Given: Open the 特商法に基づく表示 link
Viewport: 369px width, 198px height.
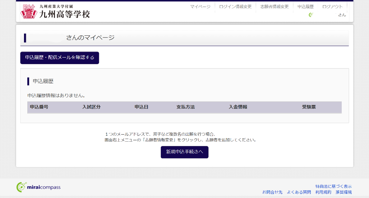Looking at the screenshot, I should pyautogui.click(x=333, y=186).
